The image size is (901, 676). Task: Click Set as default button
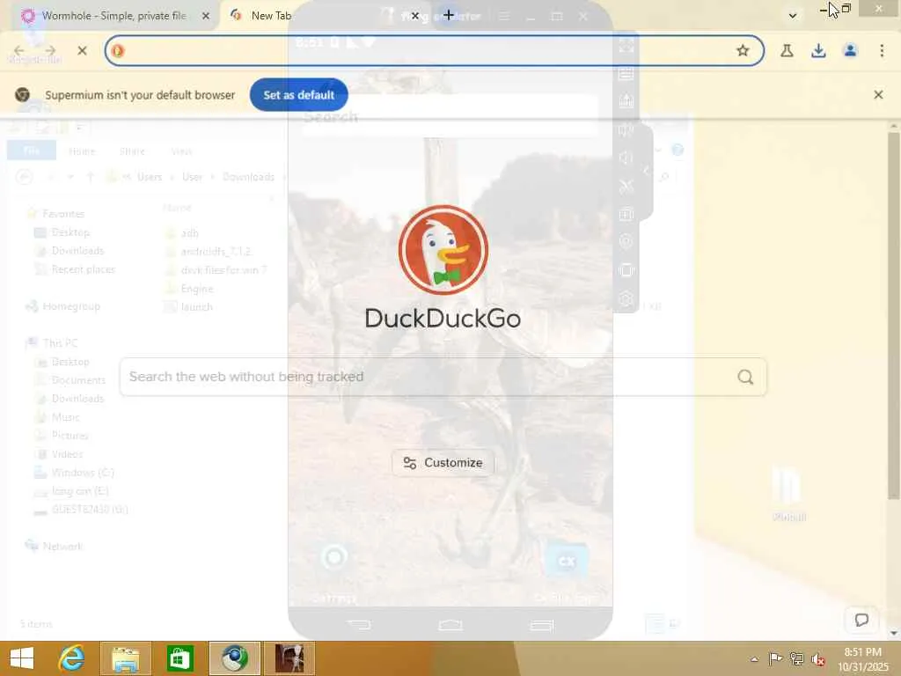pos(299,95)
